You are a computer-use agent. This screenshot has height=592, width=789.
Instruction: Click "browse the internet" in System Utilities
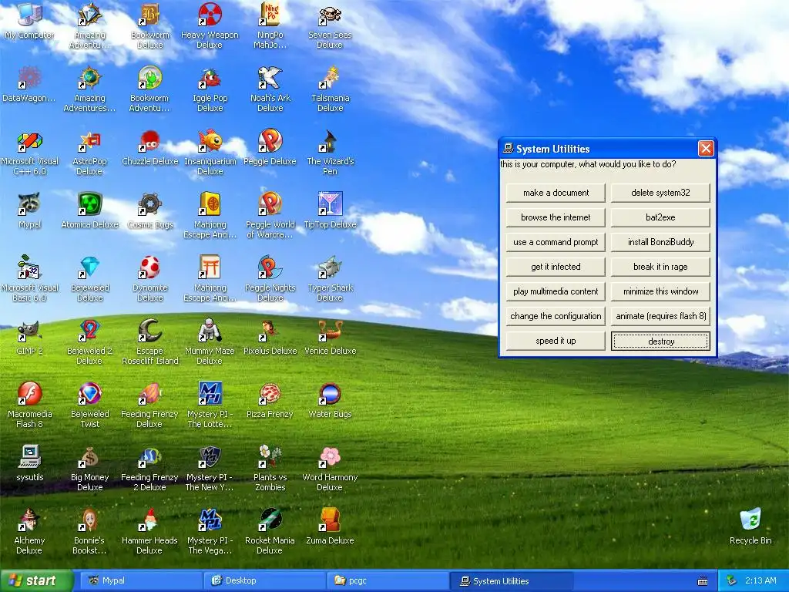pos(556,217)
